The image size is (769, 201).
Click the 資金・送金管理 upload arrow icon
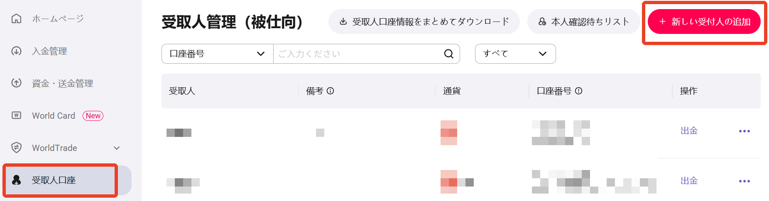click(x=16, y=83)
